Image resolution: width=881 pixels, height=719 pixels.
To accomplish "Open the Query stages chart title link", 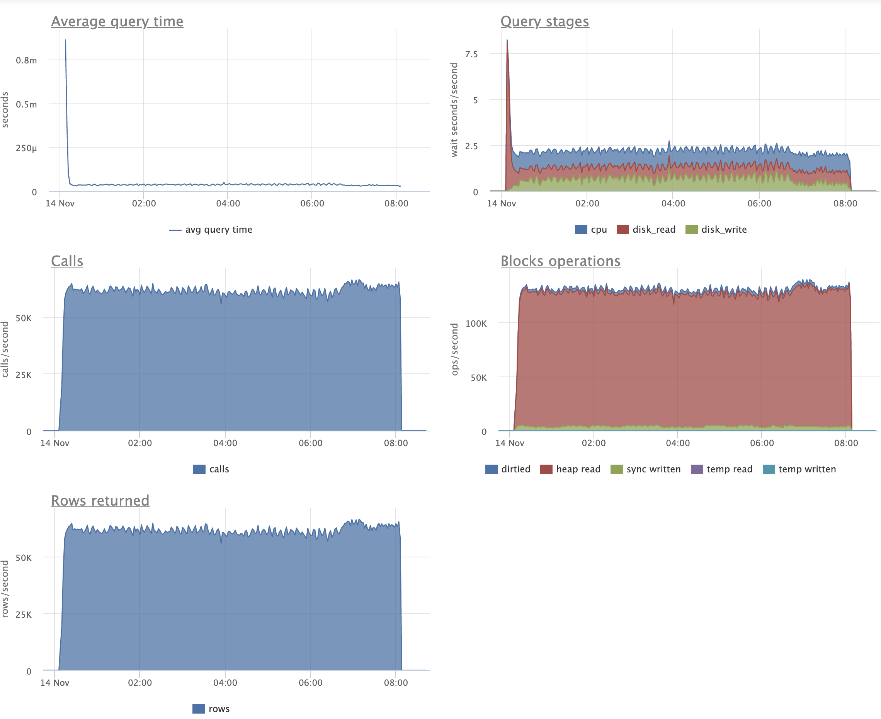I will tap(544, 22).
